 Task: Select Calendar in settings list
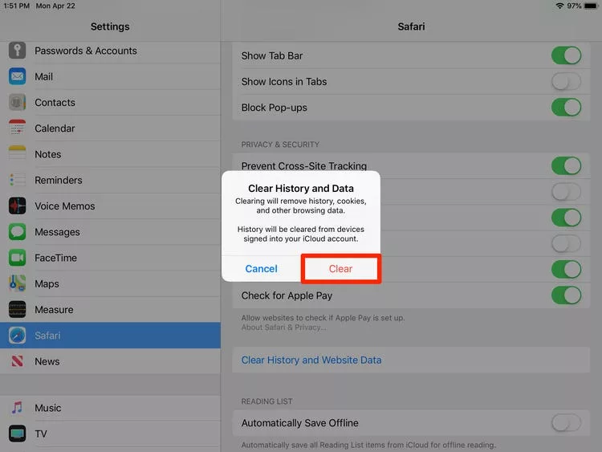click(110, 128)
